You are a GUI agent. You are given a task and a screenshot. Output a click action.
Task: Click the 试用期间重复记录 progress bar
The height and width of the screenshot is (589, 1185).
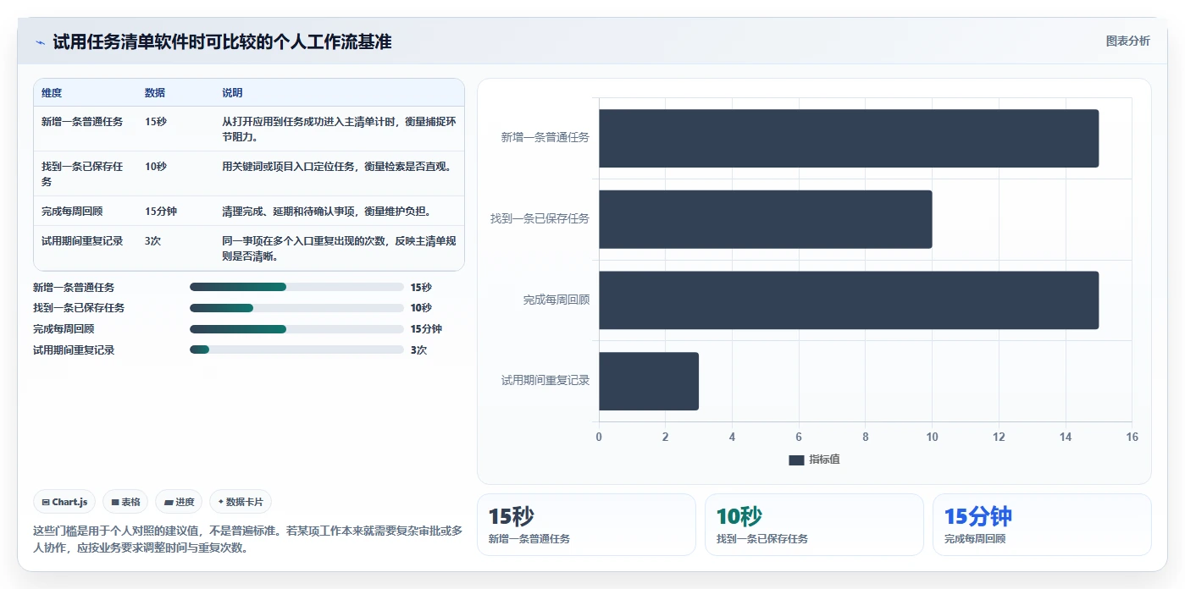tap(296, 350)
